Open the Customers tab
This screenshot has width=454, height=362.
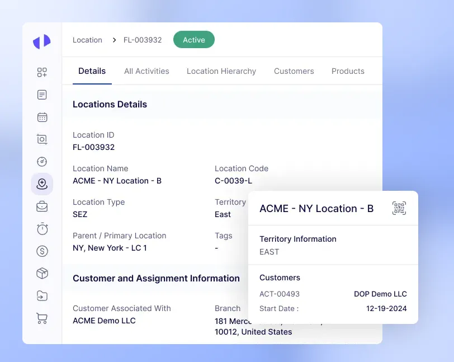click(294, 71)
